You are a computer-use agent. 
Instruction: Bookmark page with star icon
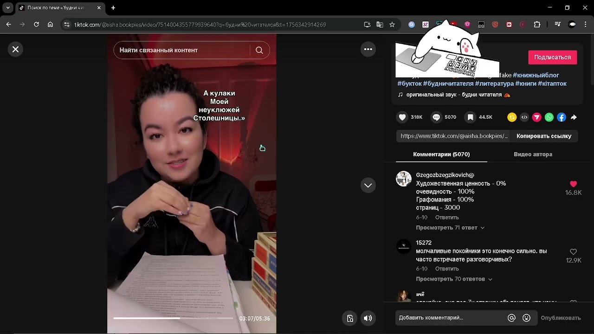tap(392, 25)
